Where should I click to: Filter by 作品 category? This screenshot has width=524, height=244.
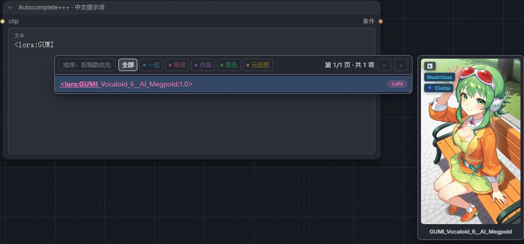click(x=203, y=65)
